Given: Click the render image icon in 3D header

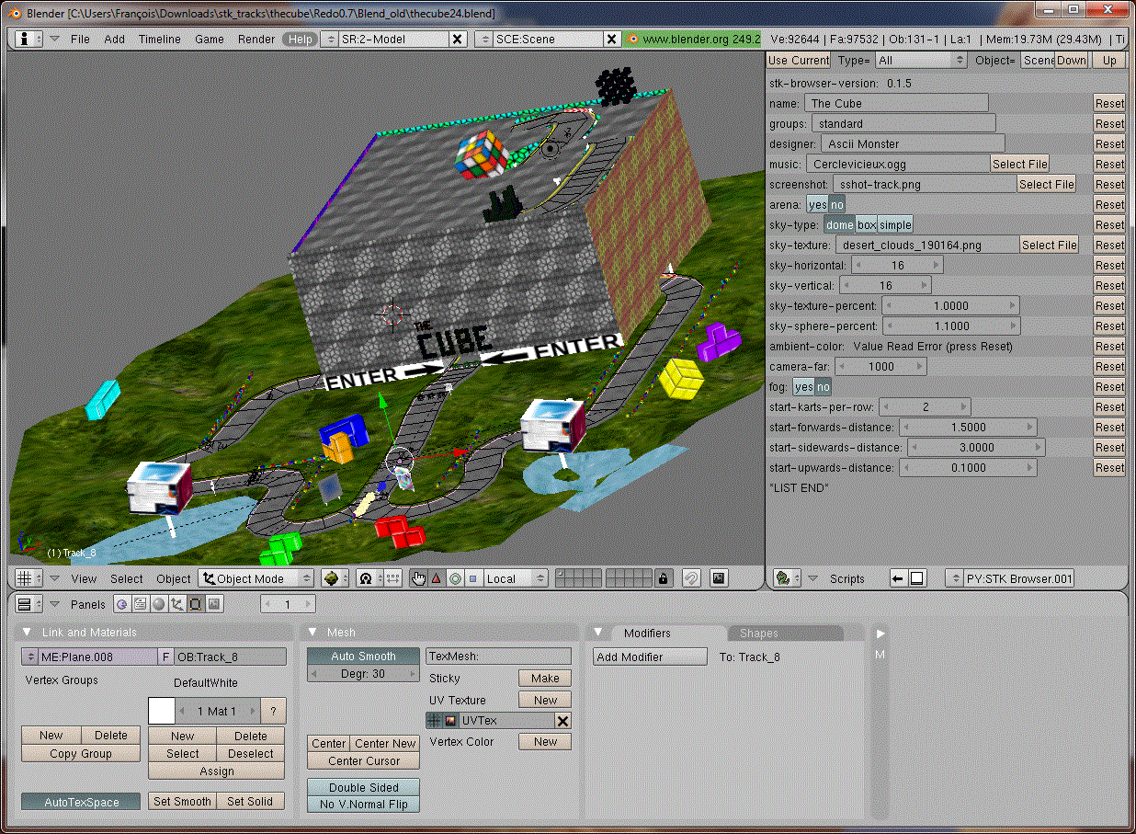Looking at the screenshot, I should point(719,578).
